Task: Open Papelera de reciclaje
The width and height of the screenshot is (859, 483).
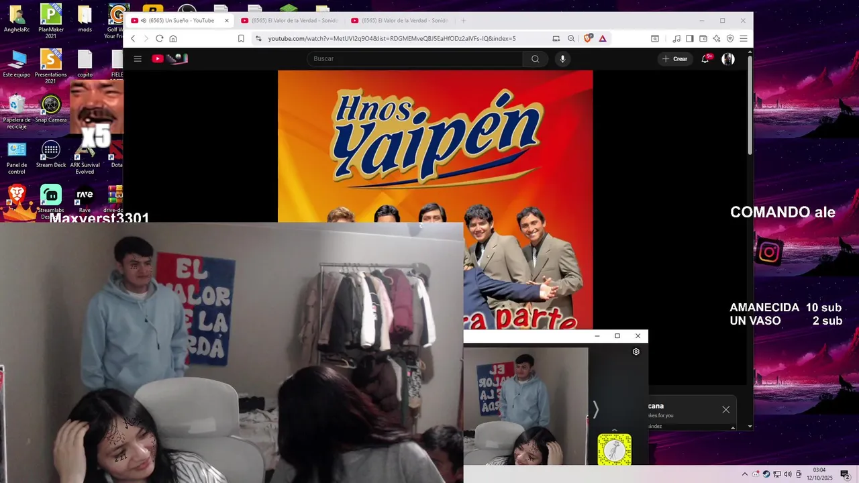Action: 17,111
